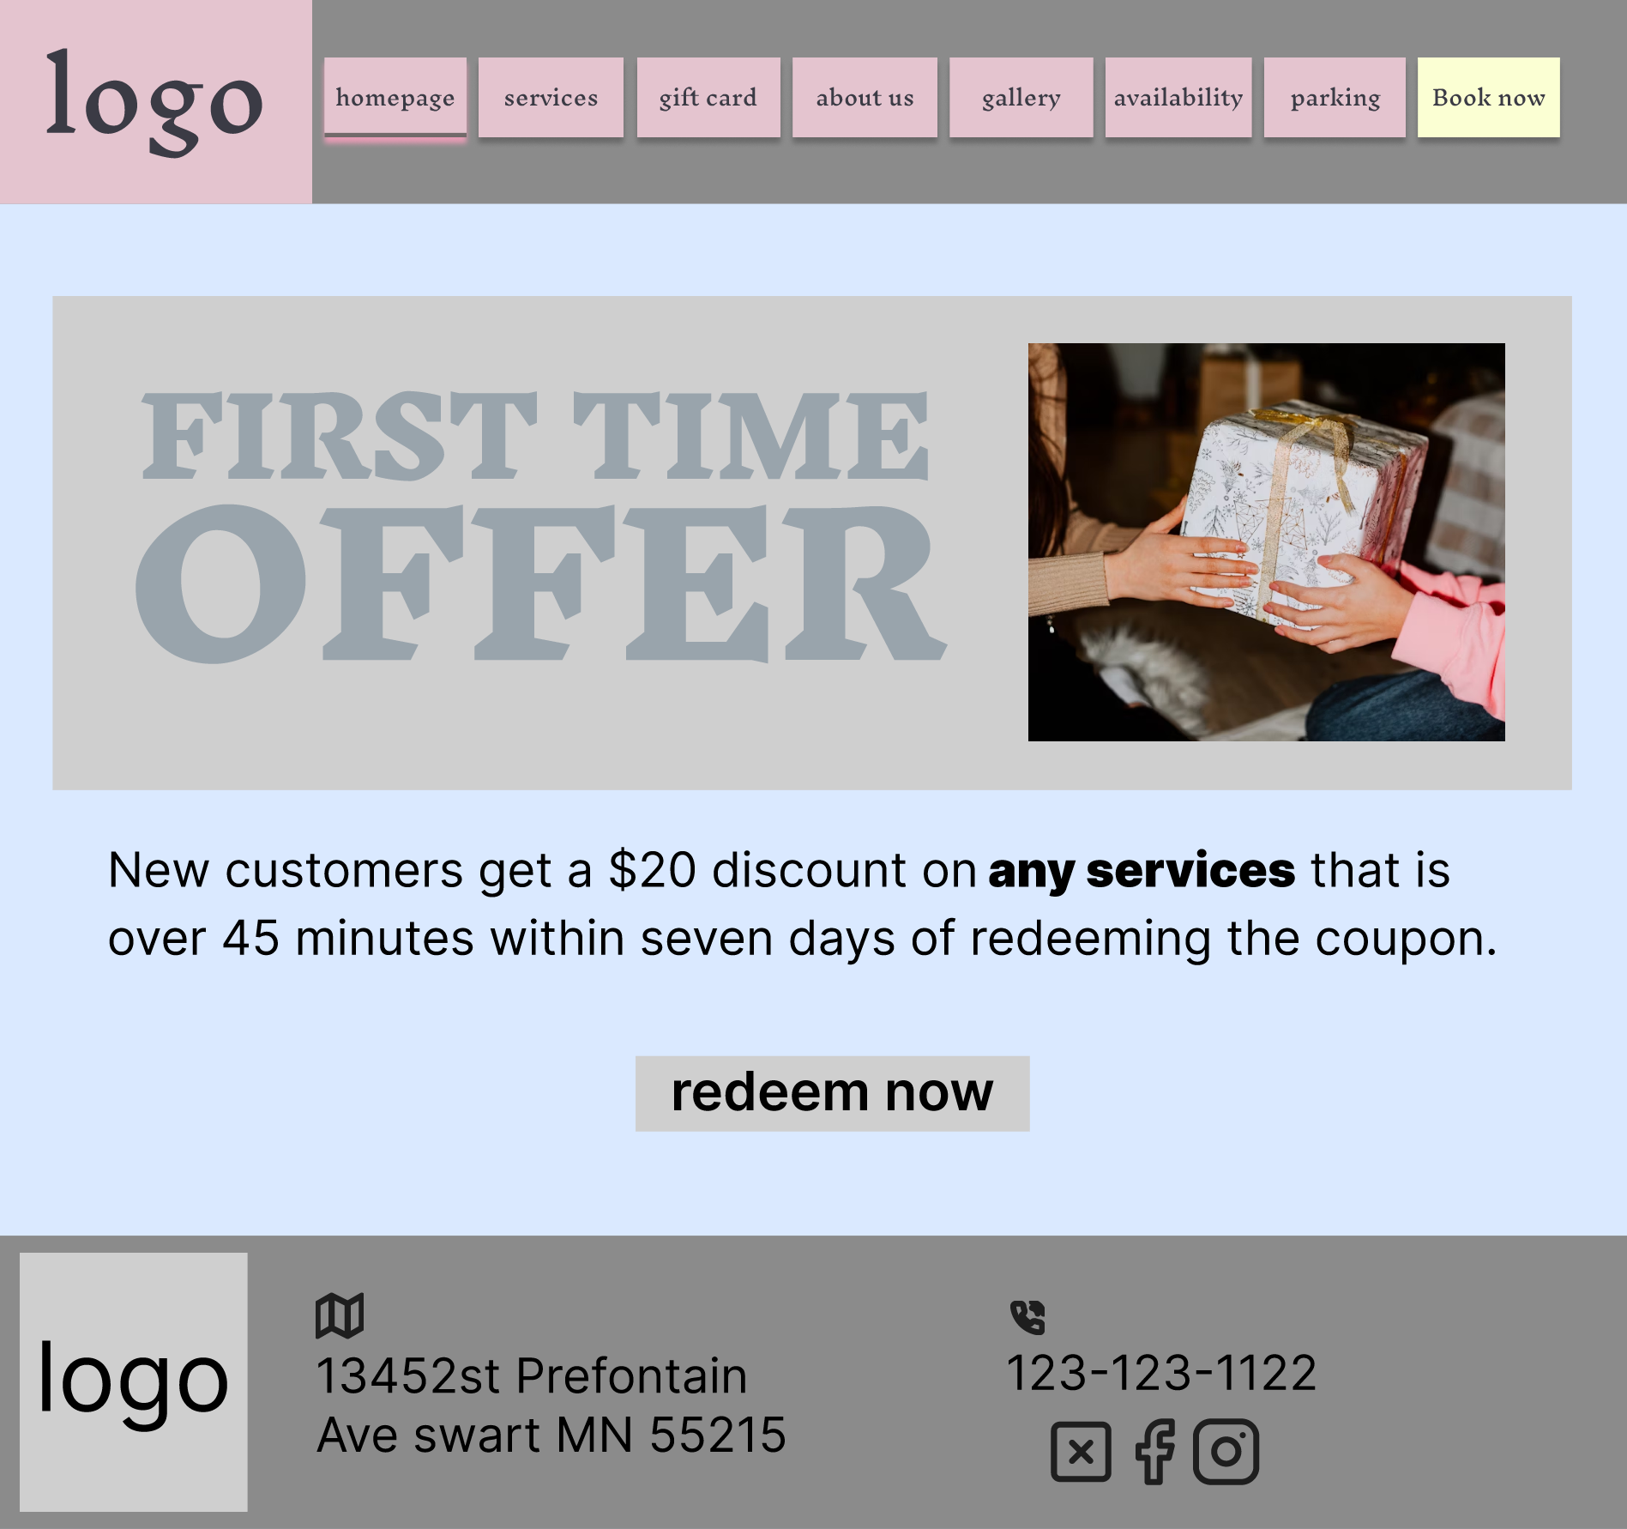
Task: Click the phone number 123-123-1122
Action: (x=1161, y=1373)
